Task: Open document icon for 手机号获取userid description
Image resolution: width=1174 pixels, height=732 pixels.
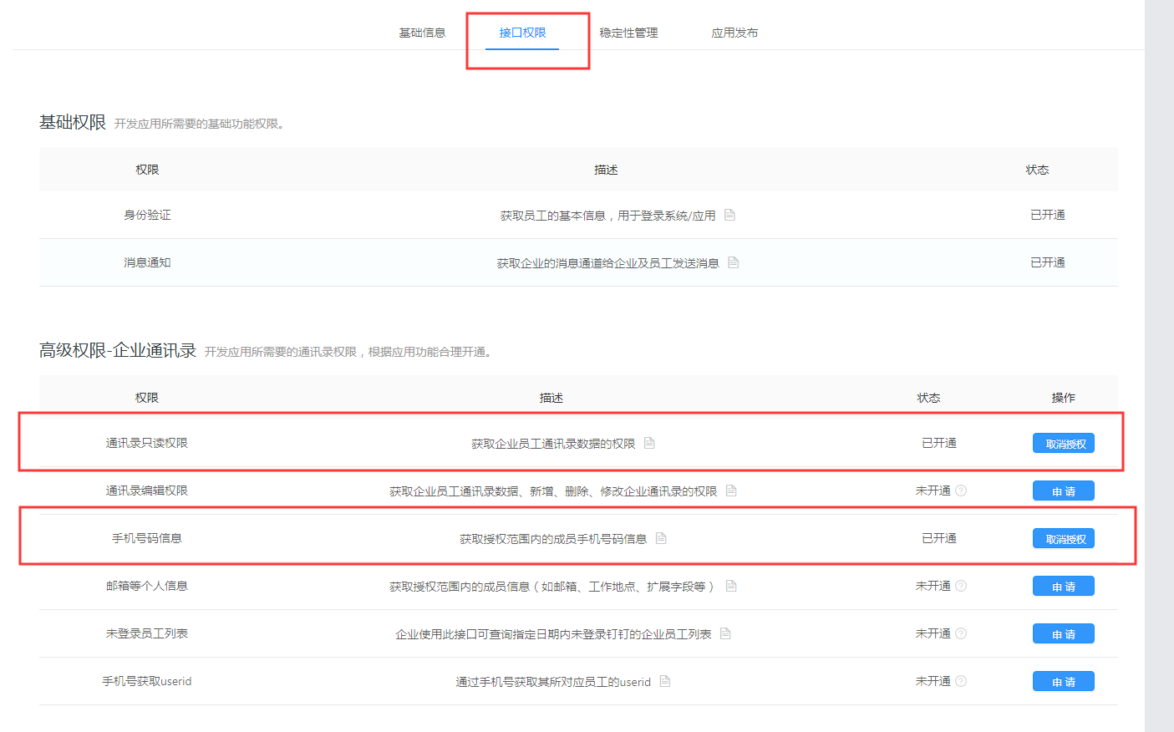Action: point(665,681)
